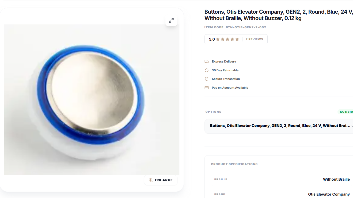Image resolution: width=353 pixels, height=198 pixels.
Task: Click the fullscreen expand arrows icon
Action: 171,20
